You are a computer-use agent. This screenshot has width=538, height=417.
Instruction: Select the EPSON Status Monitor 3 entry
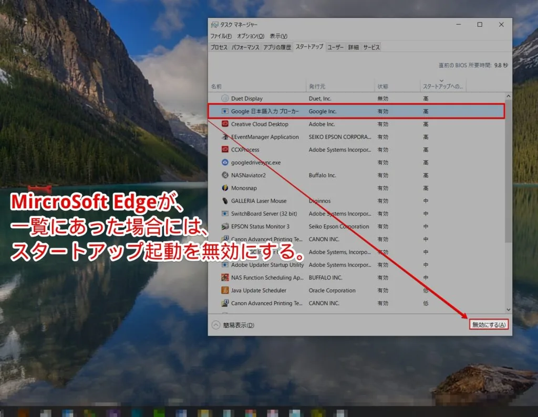260,227
